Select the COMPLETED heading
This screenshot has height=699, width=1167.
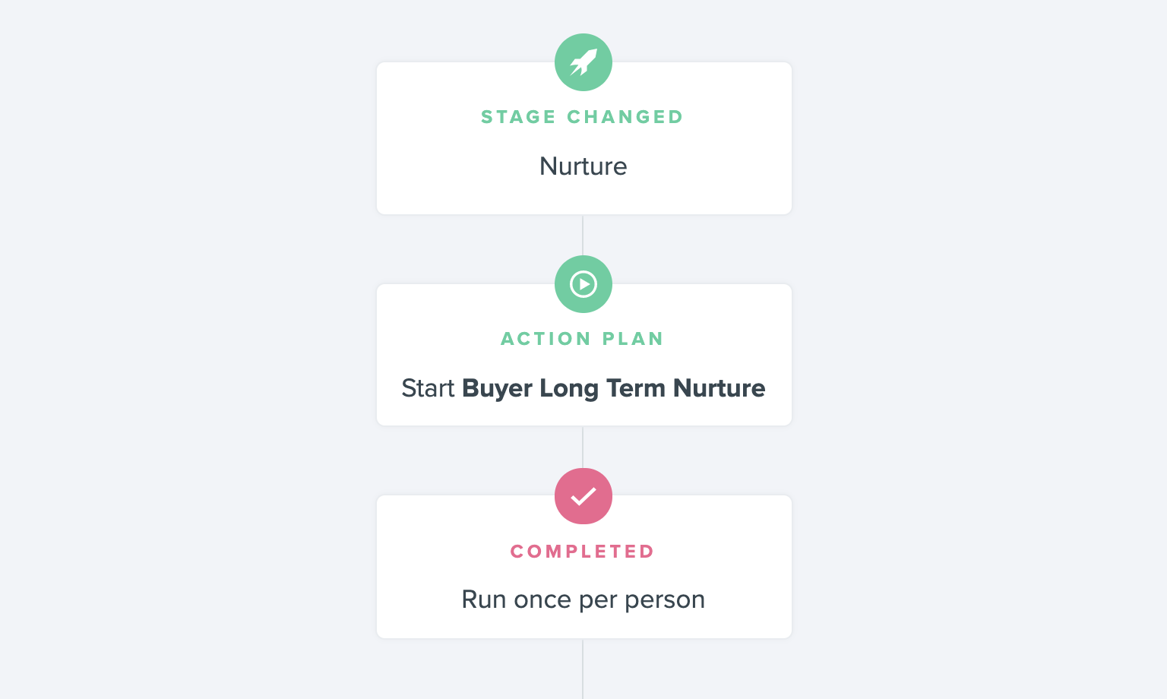[x=583, y=552]
